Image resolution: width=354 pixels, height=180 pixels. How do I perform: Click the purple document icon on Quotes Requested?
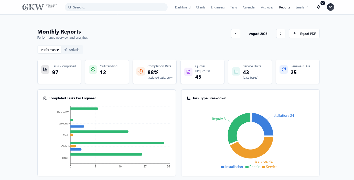click(188, 72)
